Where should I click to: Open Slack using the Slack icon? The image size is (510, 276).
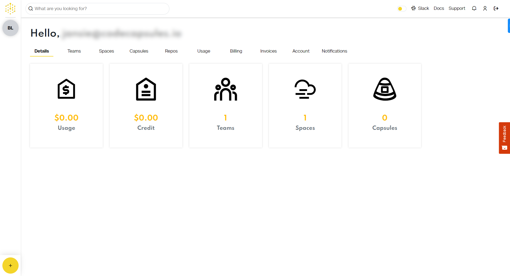[413, 8]
